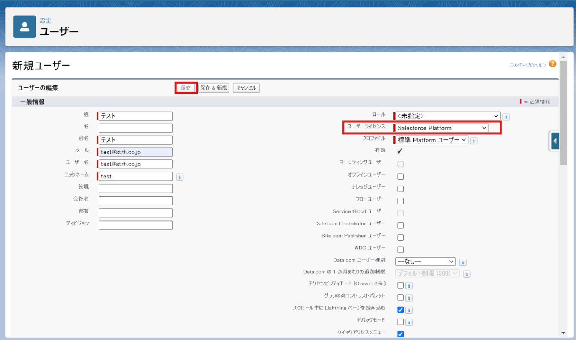
Task: Click the user avatar icon in the header
Action: [x=24, y=26]
